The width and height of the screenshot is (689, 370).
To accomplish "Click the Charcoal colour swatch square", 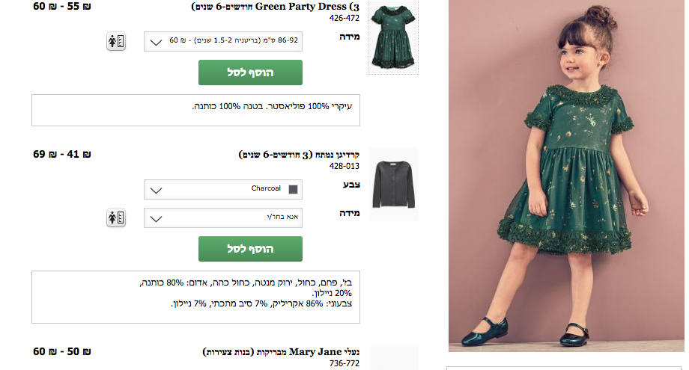I will (x=293, y=189).
